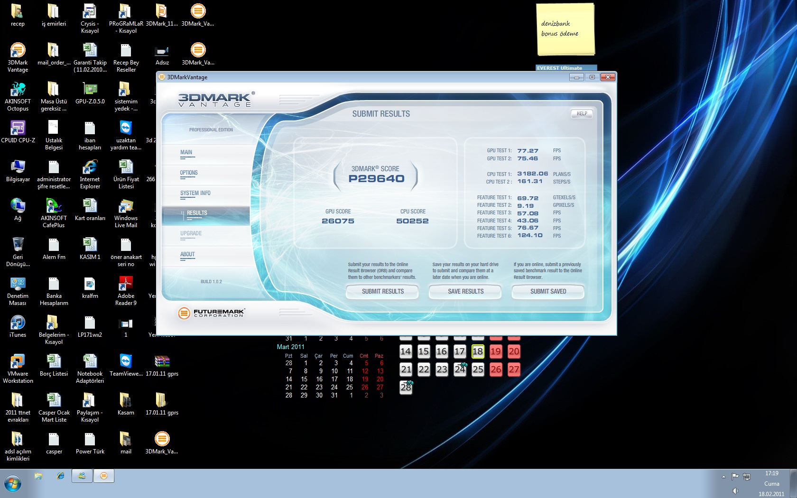Click the CPU score value 50252
This screenshot has width=797, height=498.
(412, 221)
